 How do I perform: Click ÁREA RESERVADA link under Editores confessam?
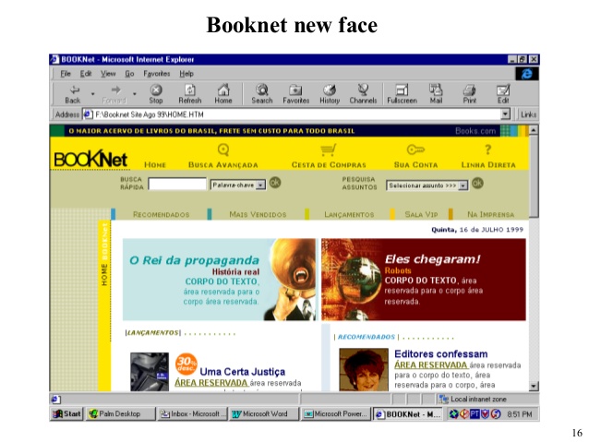pyautogui.click(x=430, y=365)
